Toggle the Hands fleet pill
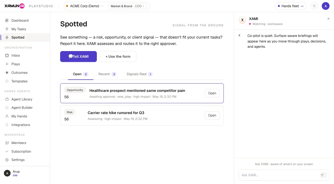The image size is (334, 184). click(291, 6)
